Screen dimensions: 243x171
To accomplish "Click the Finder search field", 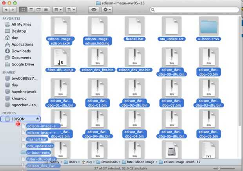I will coord(194,10).
